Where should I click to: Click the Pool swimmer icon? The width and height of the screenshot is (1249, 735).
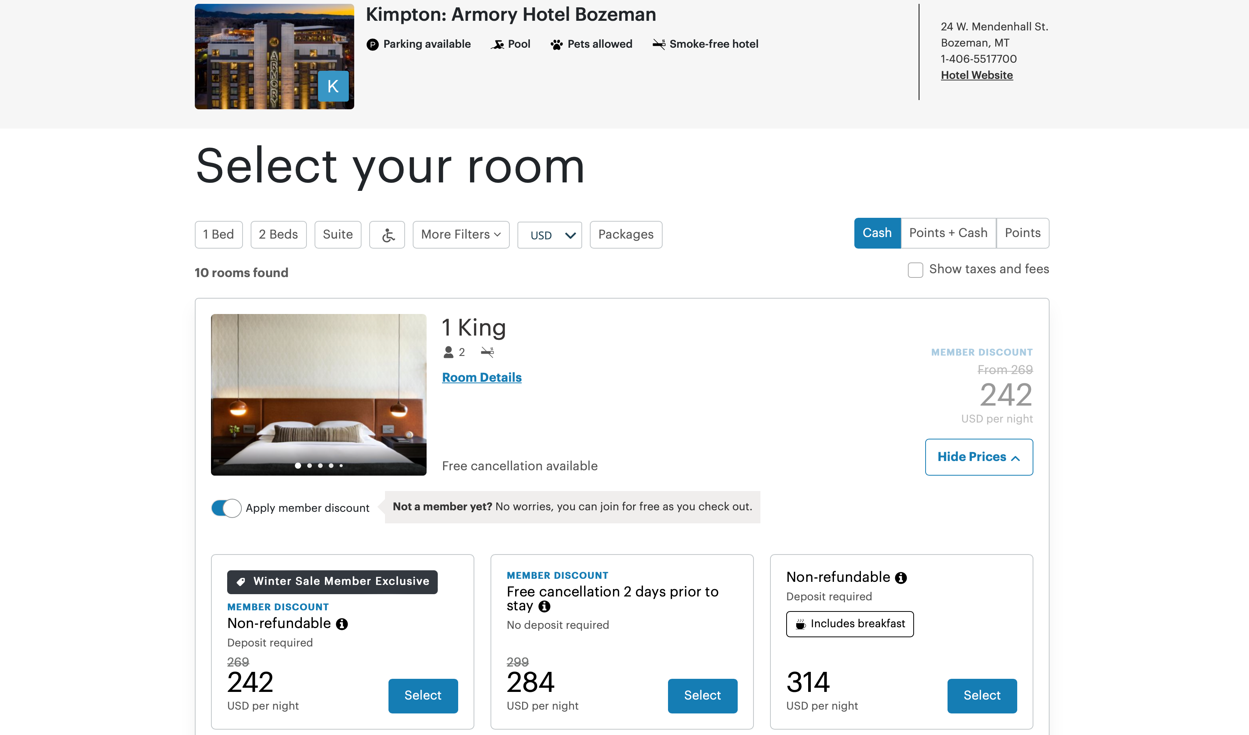497,45
